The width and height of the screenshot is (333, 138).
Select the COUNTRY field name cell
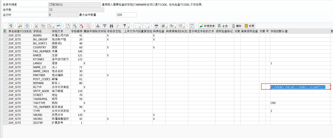pos(42,47)
